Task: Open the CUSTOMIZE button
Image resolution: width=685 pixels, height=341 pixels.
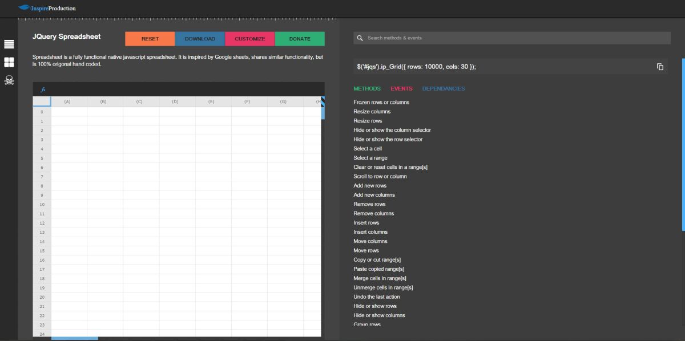Action: (250, 39)
